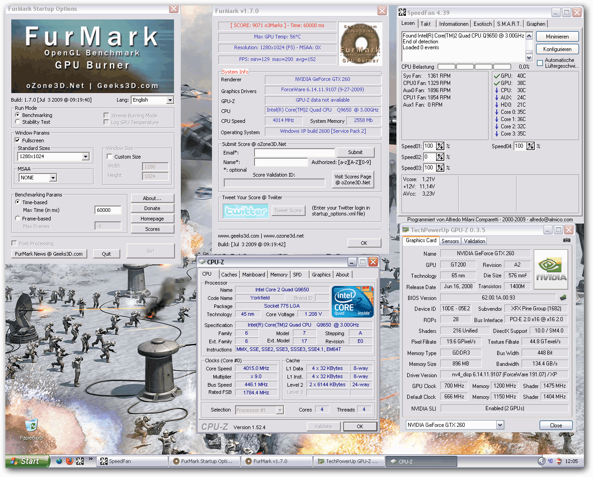This screenshot has height=477, width=593.
Task: Click the FurMark banner image in Startup Options
Action: click(x=93, y=56)
